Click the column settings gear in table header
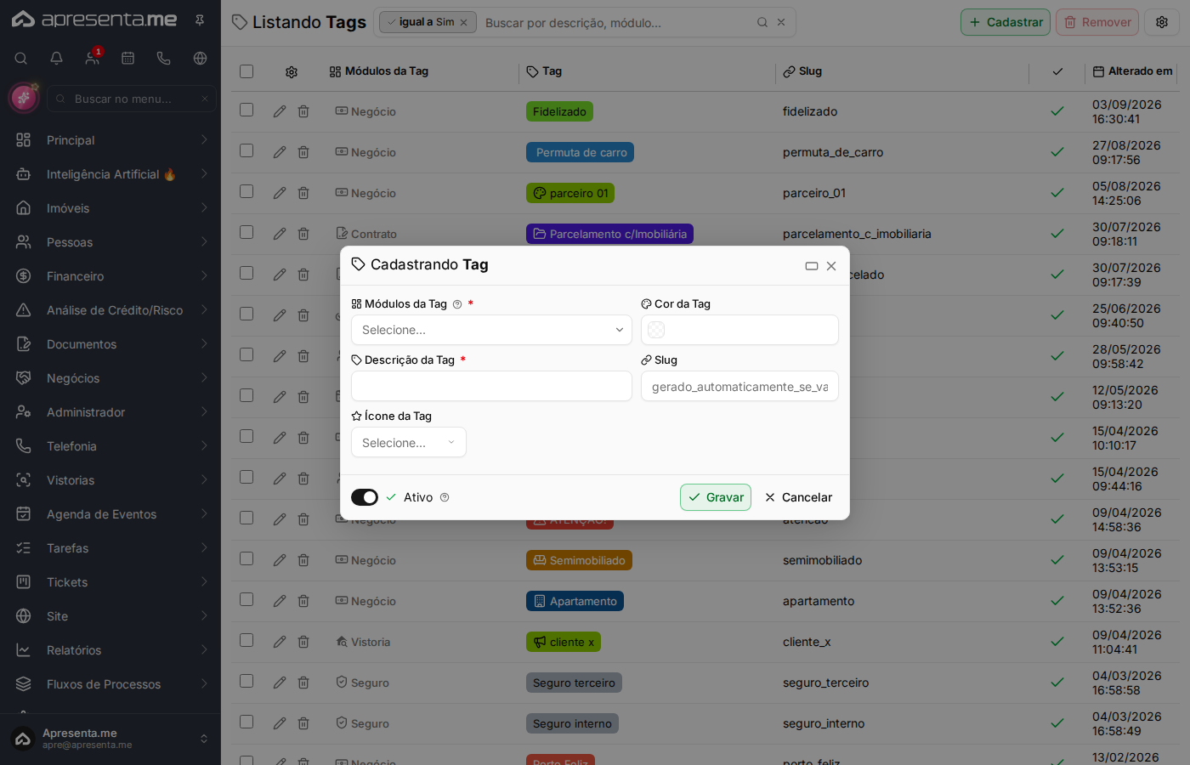 pos(292,72)
